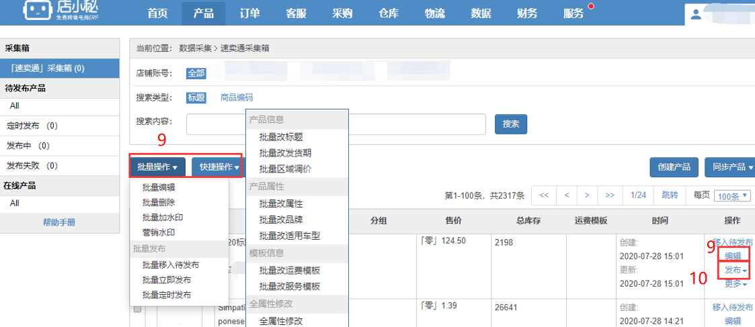Image resolution: width=755 pixels, height=327 pixels.
Task: Click the 店小秘 robot logo
Action: tap(39, 9)
